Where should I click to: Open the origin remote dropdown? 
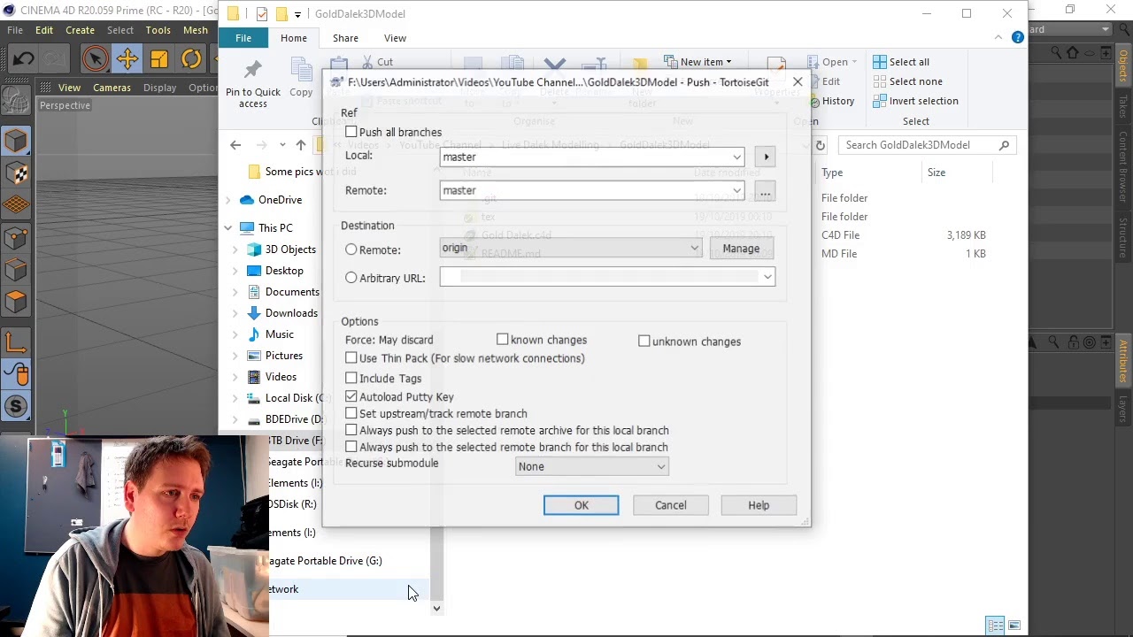click(571, 248)
